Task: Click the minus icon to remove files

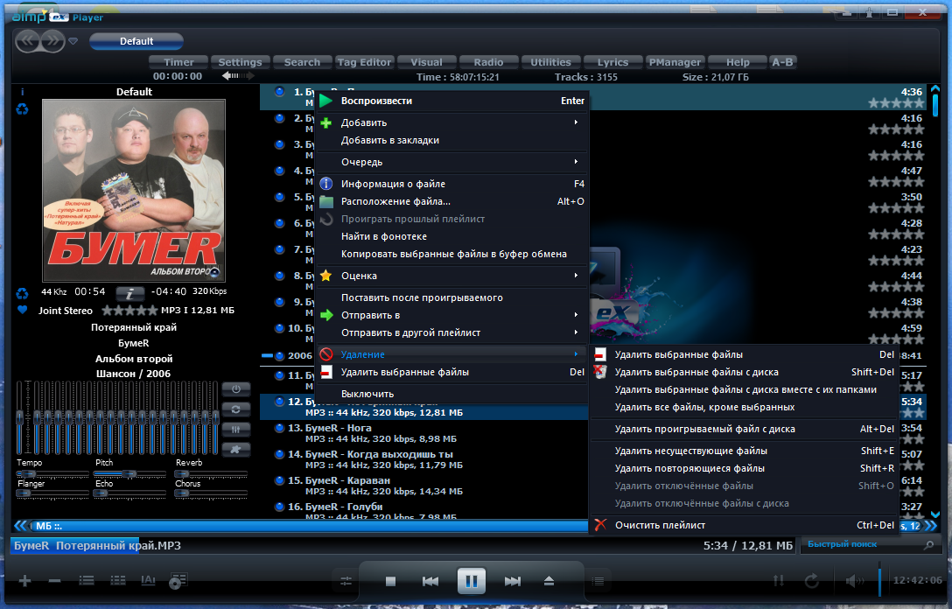Action: tap(54, 581)
